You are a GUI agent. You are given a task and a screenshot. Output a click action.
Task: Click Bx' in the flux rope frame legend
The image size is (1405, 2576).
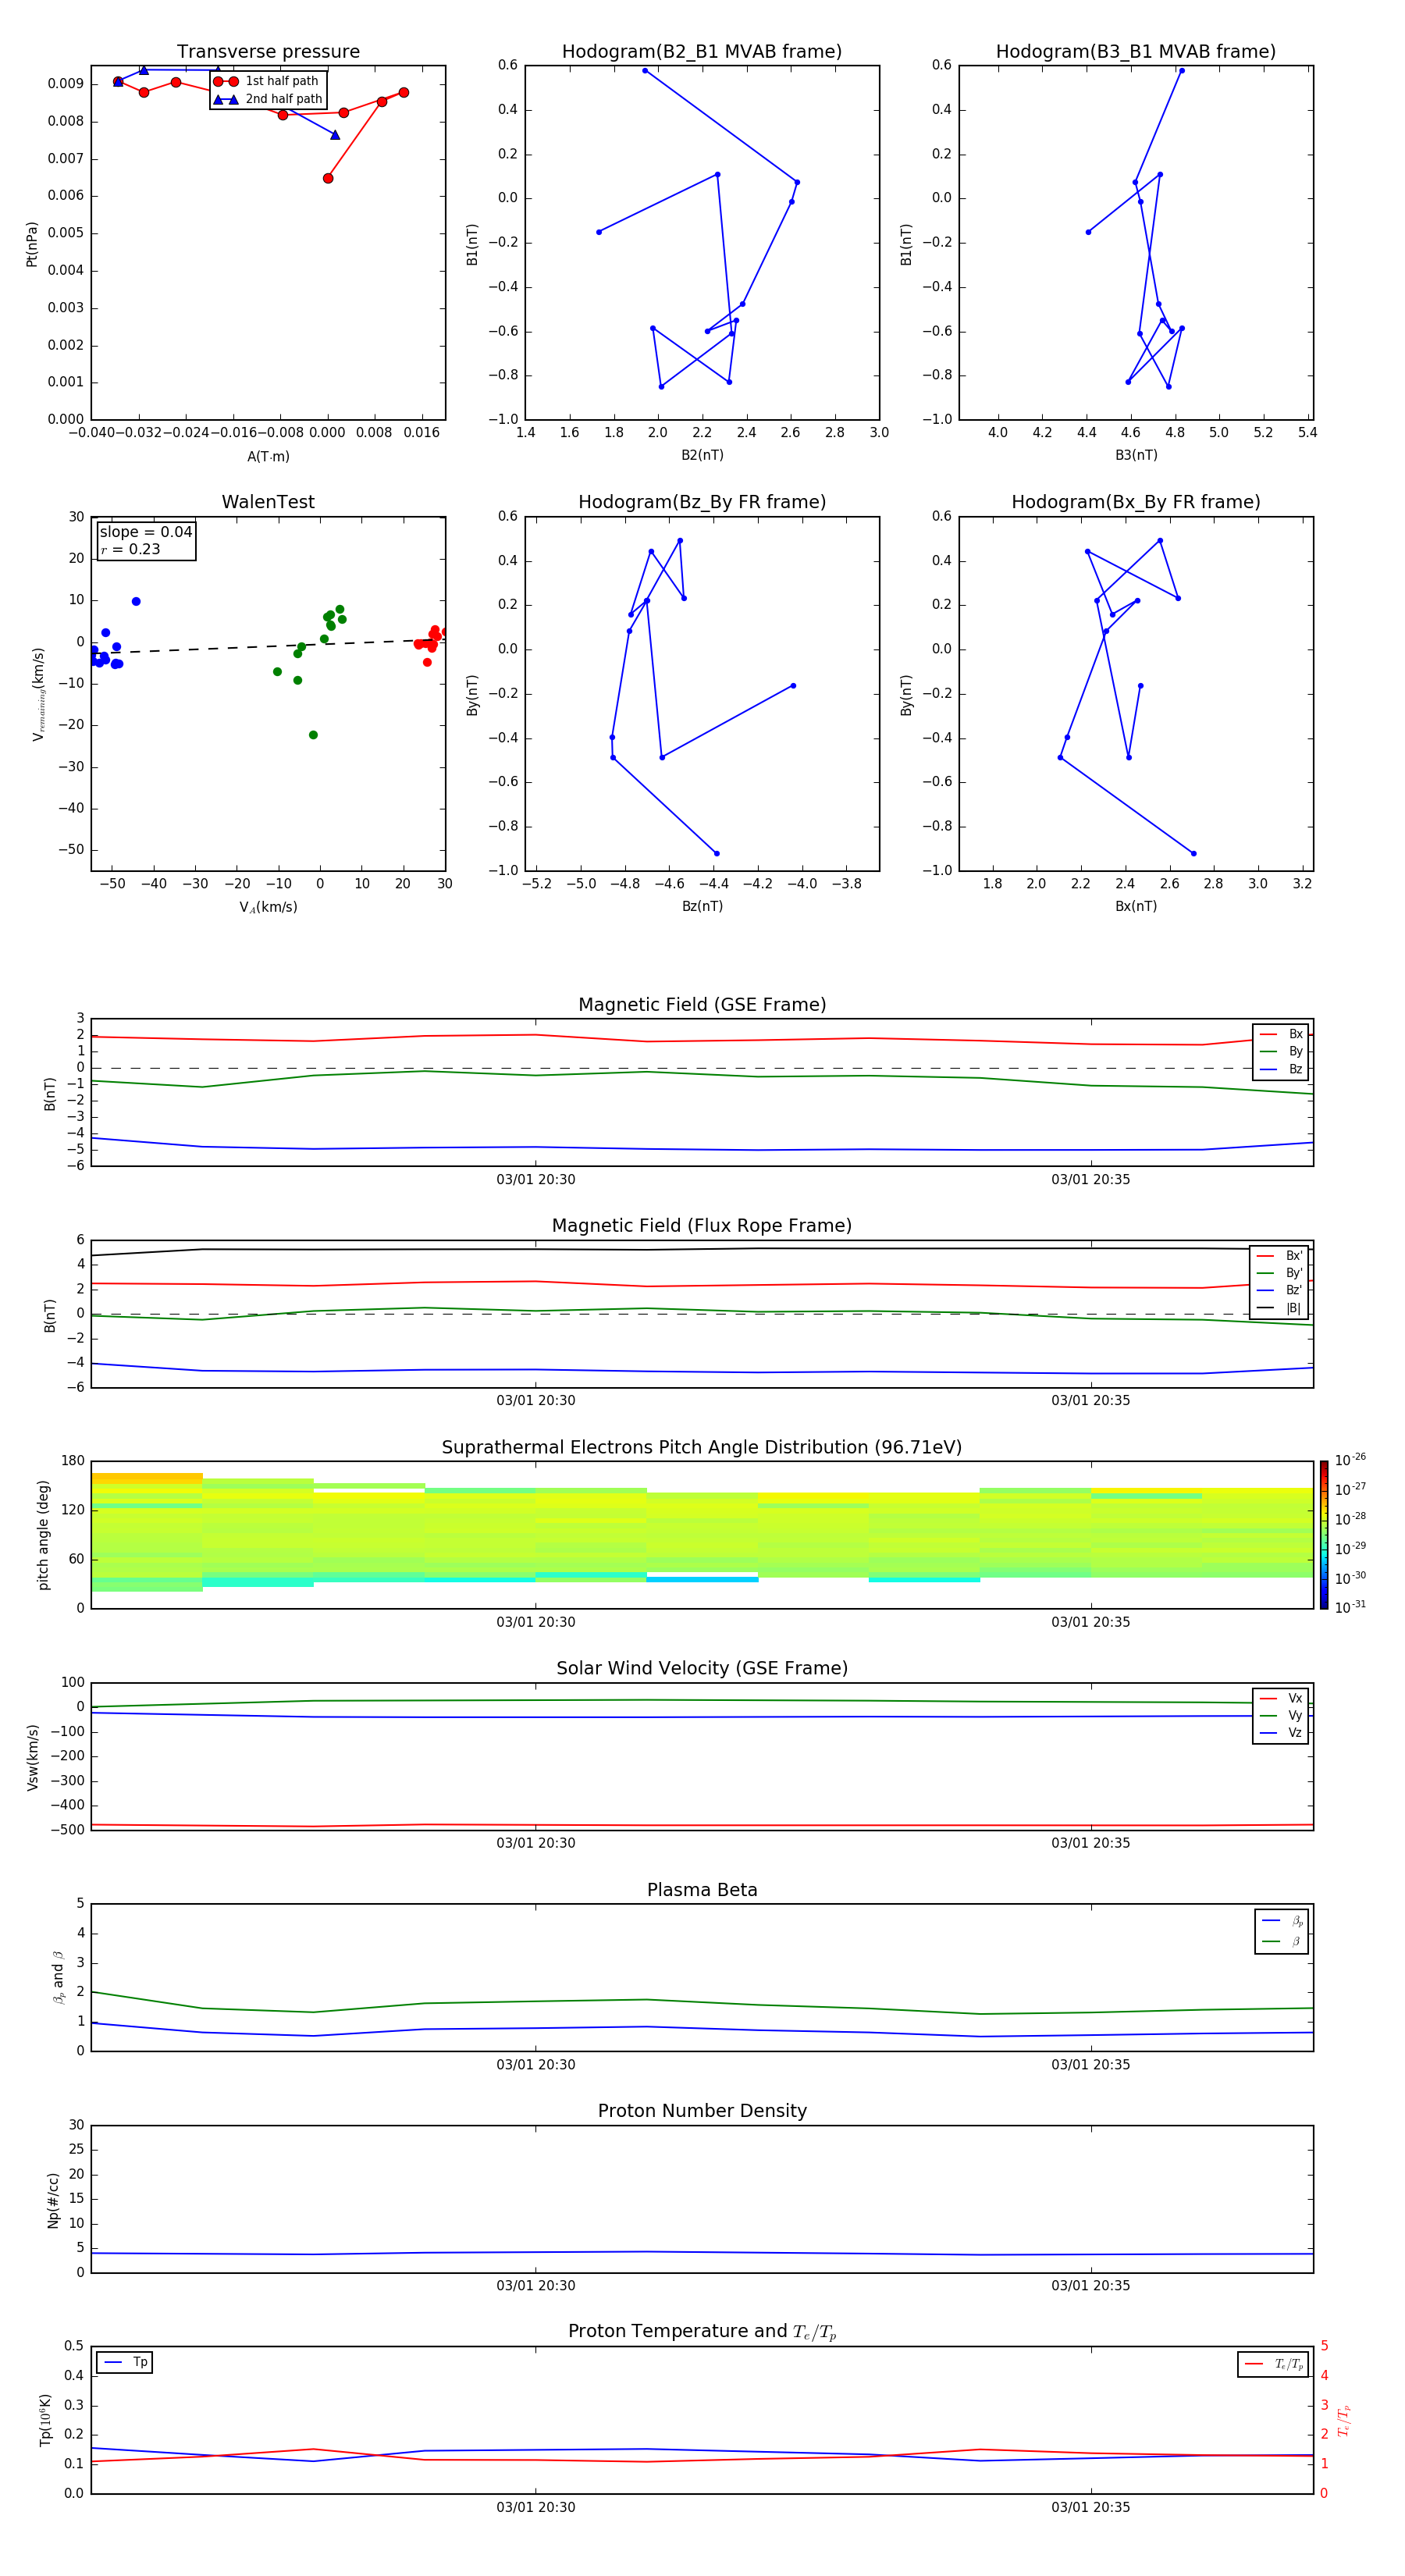tap(1279, 1256)
